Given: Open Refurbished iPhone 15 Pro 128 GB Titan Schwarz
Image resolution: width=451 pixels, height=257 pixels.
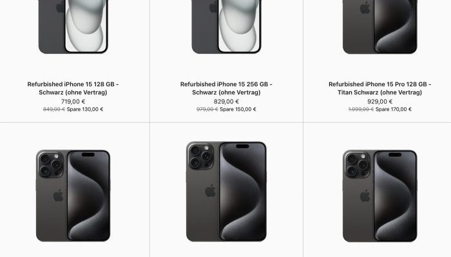Looking at the screenshot, I should pos(379,88).
